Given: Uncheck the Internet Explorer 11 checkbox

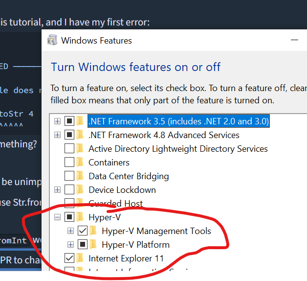Looking at the screenshot, I should point(69,258).
